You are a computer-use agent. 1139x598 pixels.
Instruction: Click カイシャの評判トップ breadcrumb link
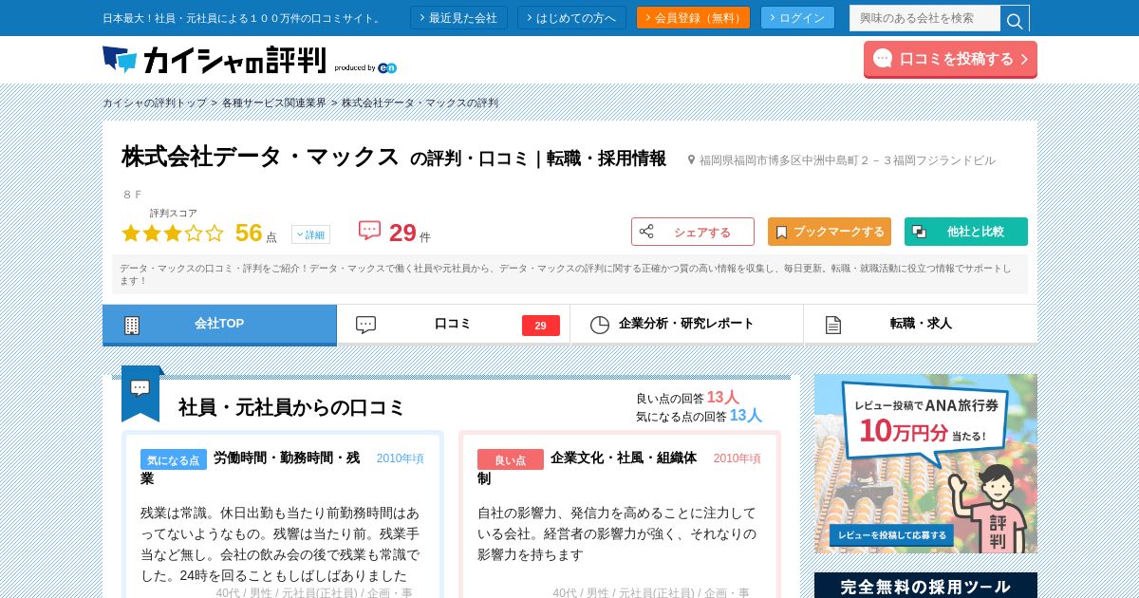(155, 103)
